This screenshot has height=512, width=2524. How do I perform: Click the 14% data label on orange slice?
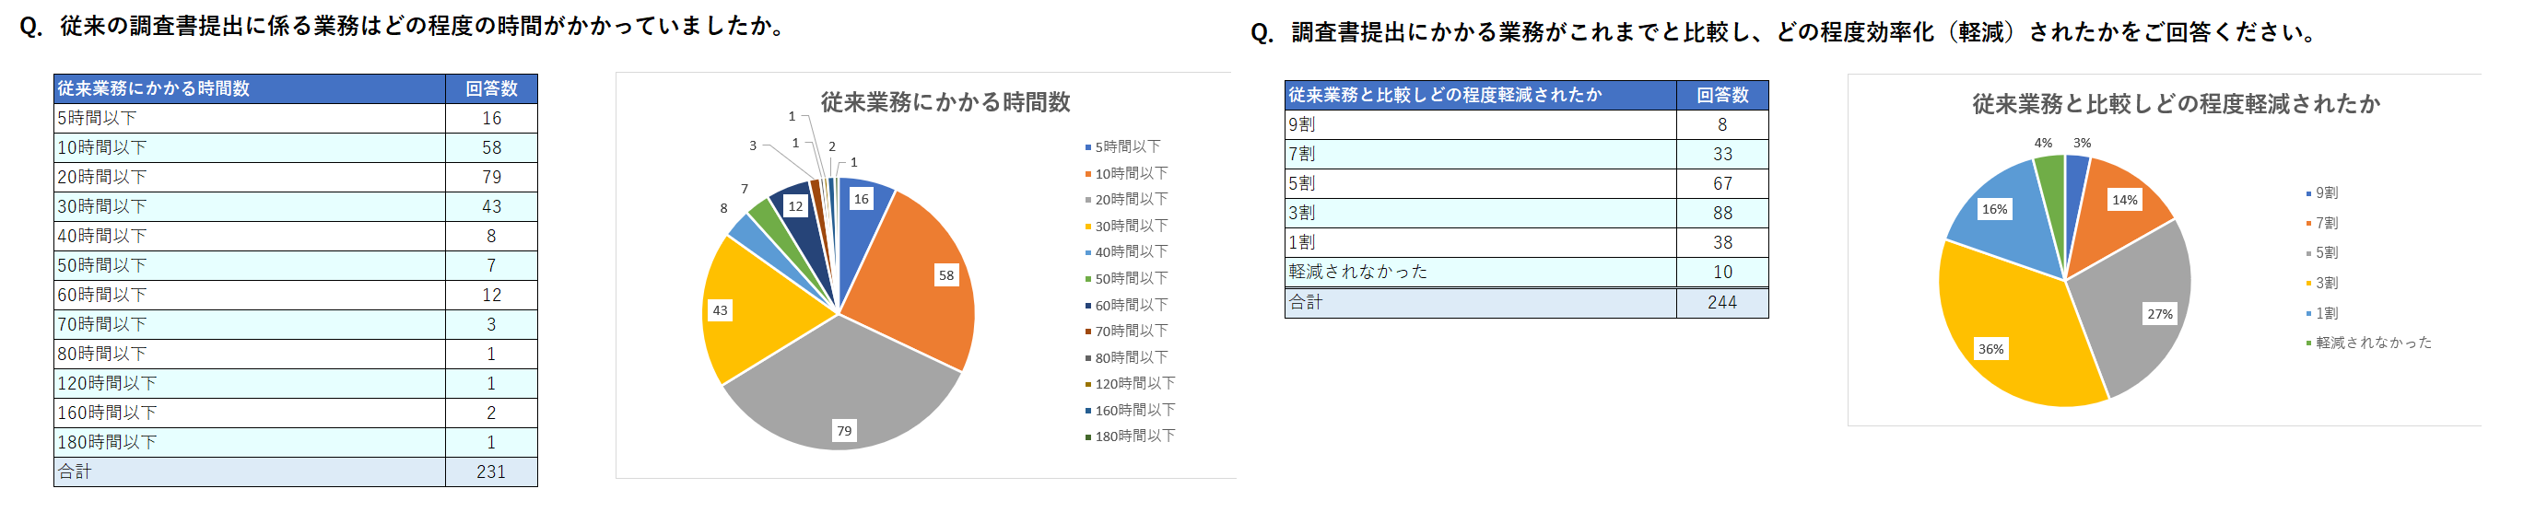click(2124, 201)
